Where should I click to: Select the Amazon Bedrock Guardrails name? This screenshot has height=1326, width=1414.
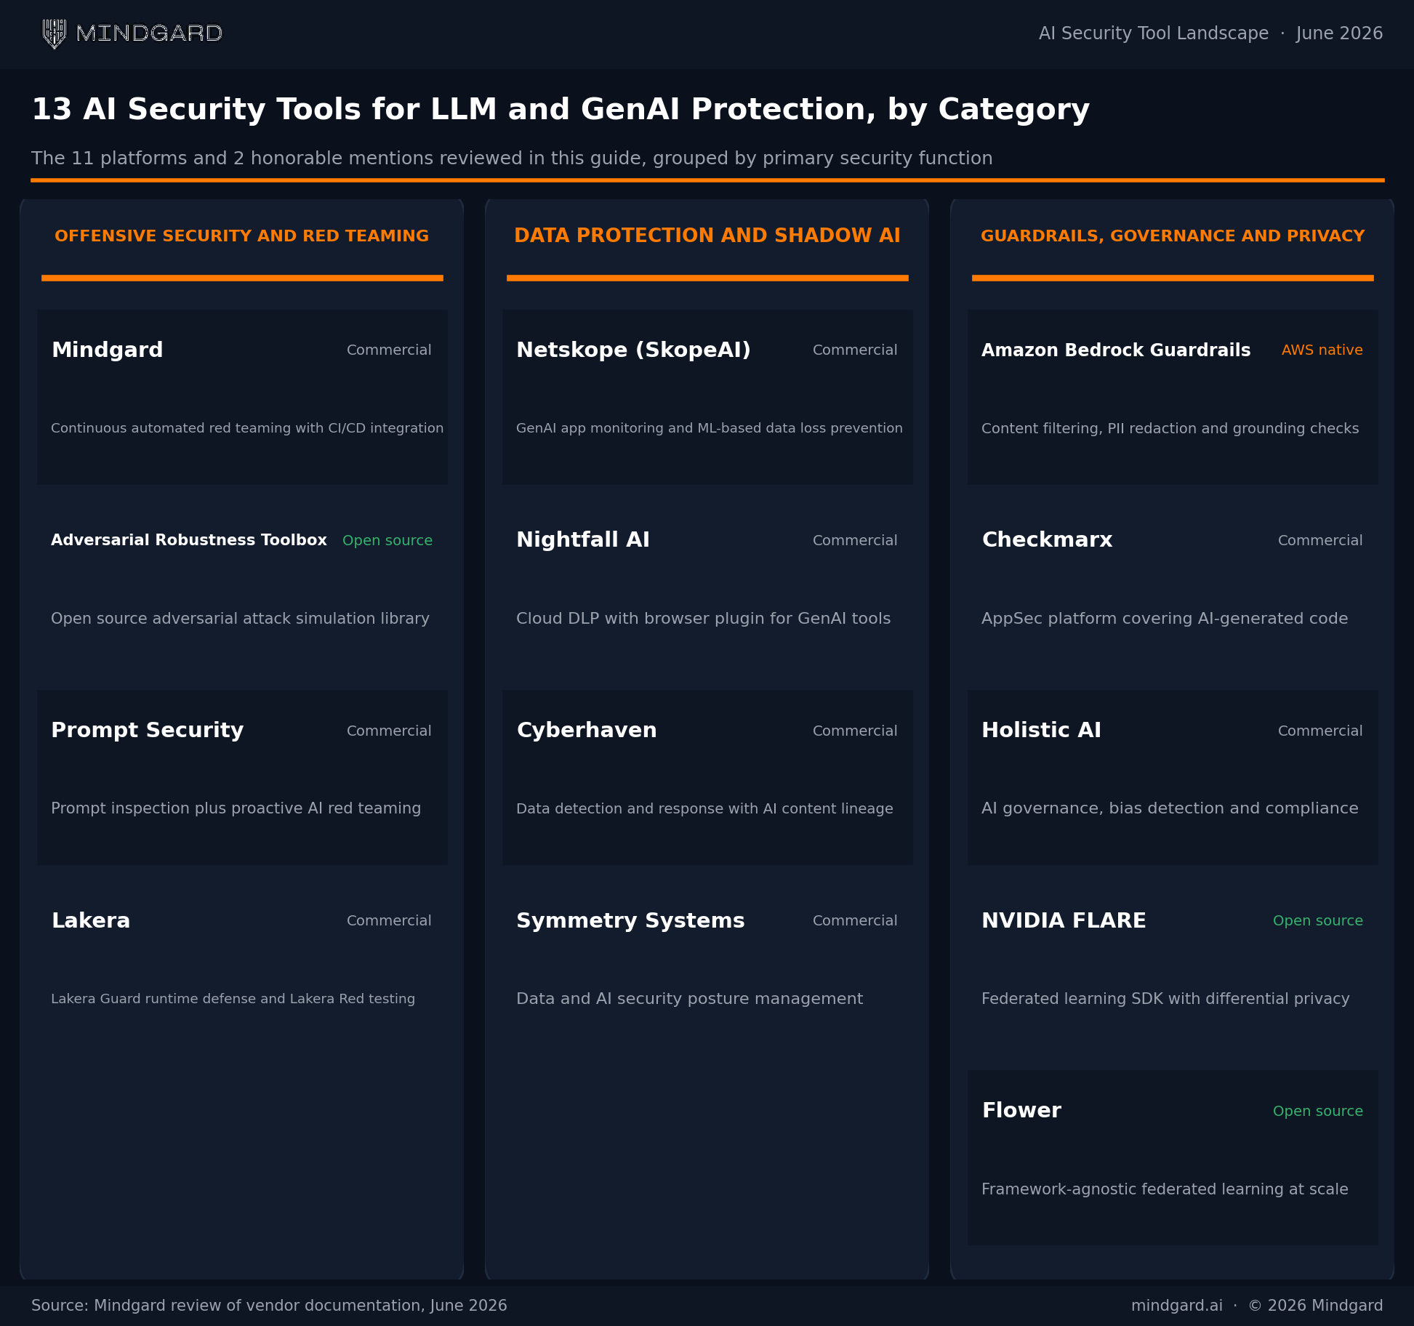1116,350
